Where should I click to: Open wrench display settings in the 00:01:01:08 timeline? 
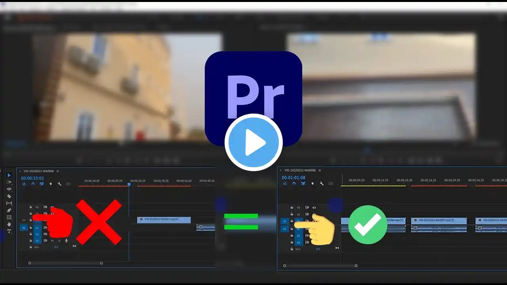coord(322,184)
